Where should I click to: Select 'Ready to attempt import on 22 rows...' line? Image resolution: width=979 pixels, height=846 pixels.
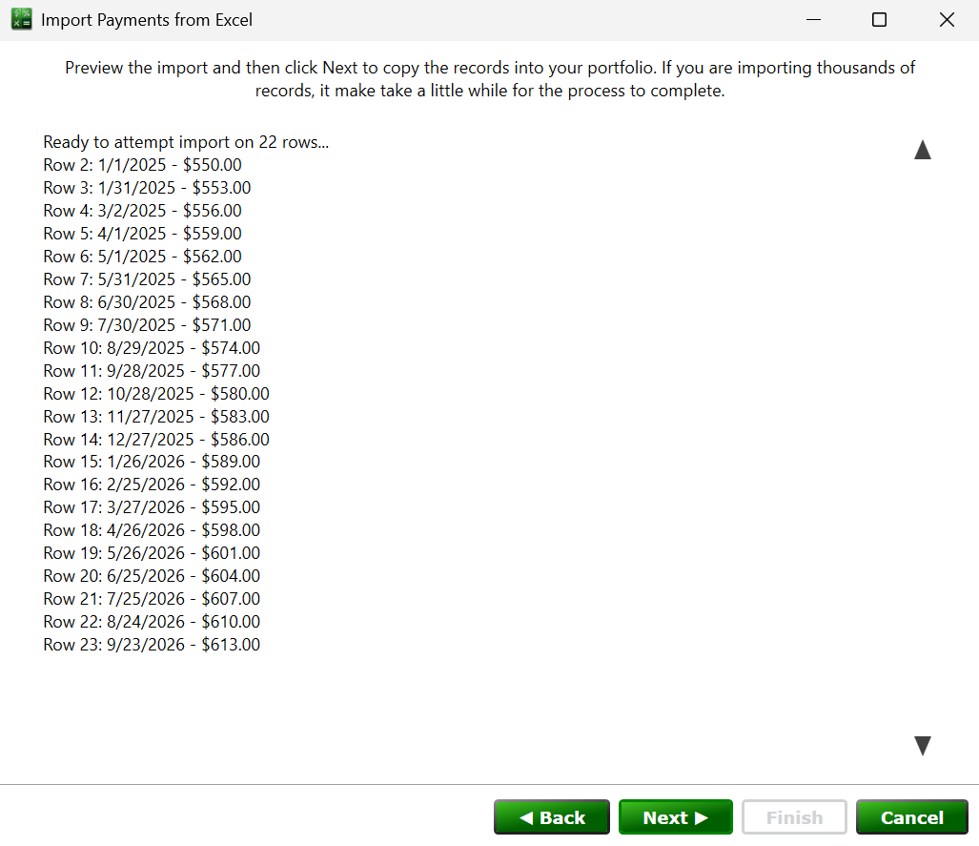click(x=186, y=142)
